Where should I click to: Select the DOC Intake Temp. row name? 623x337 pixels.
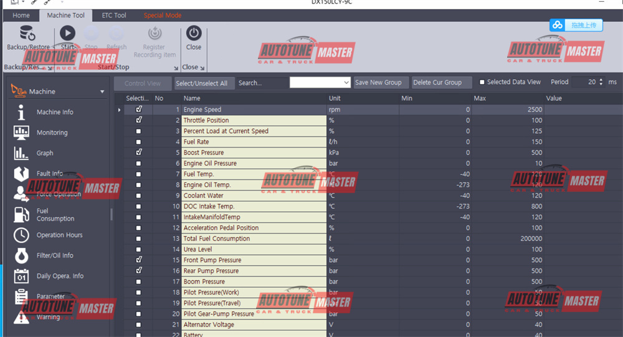254,206
